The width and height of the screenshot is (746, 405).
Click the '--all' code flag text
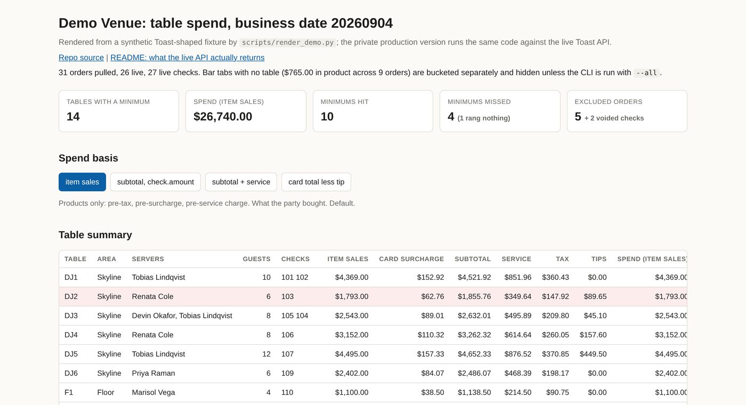click(646, 73)
